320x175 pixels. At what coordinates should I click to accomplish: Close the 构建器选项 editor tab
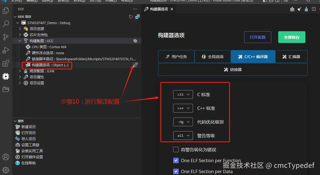172,9
